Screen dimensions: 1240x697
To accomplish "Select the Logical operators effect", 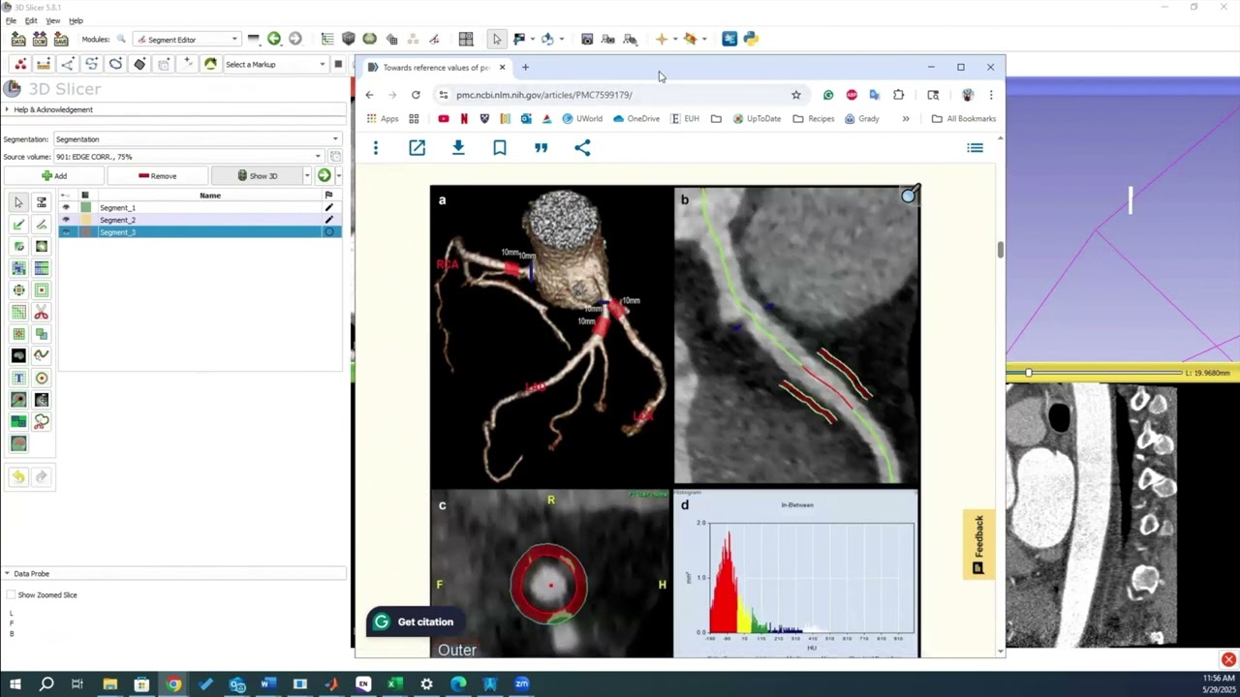I will point(41,334).
